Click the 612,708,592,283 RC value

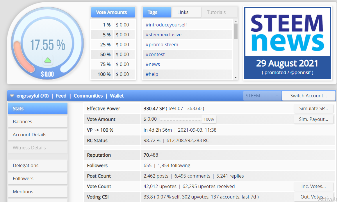(x=188, y=141)
